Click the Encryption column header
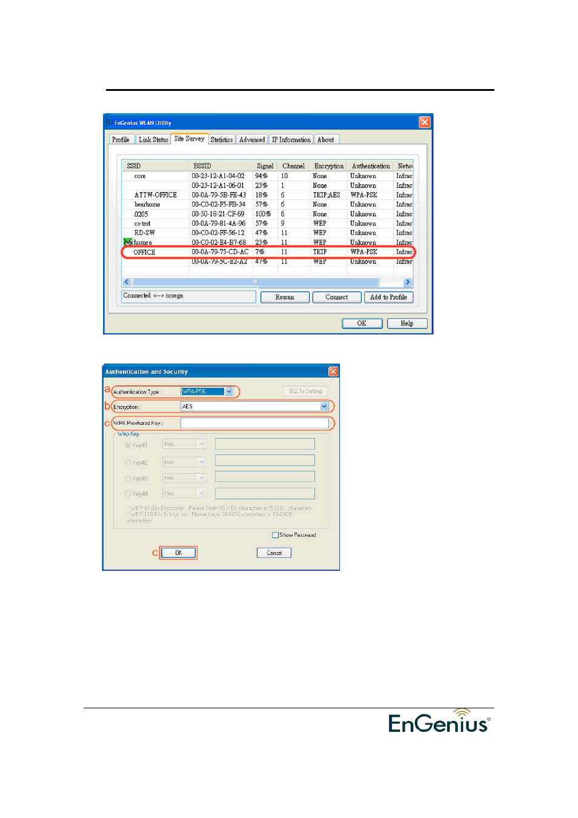The width and height of the screenshot is (578, 818). (329, 166)
